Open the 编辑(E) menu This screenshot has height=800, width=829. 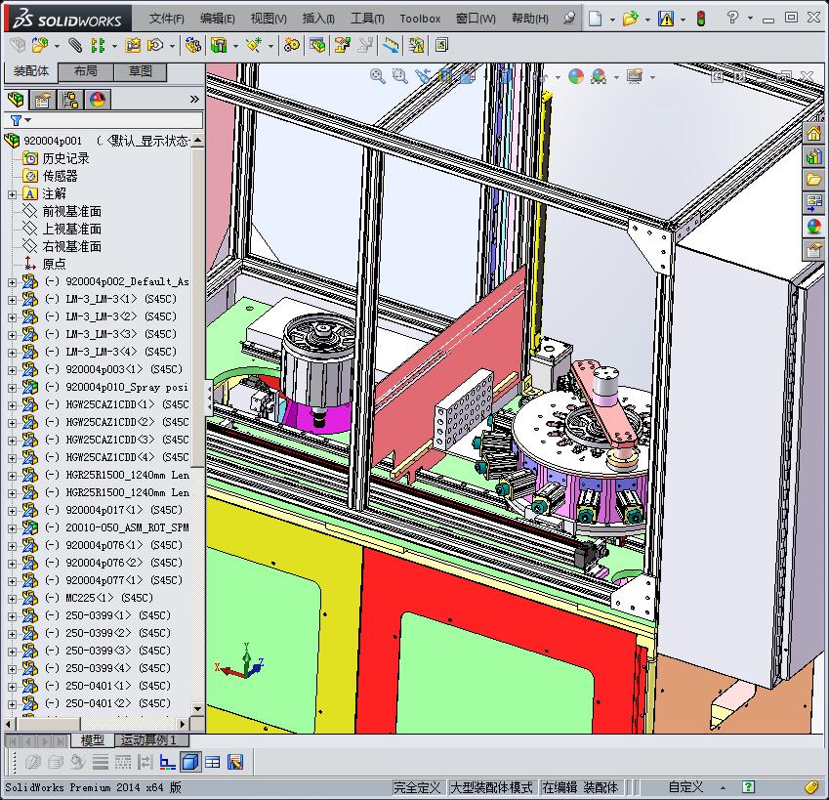218,19
